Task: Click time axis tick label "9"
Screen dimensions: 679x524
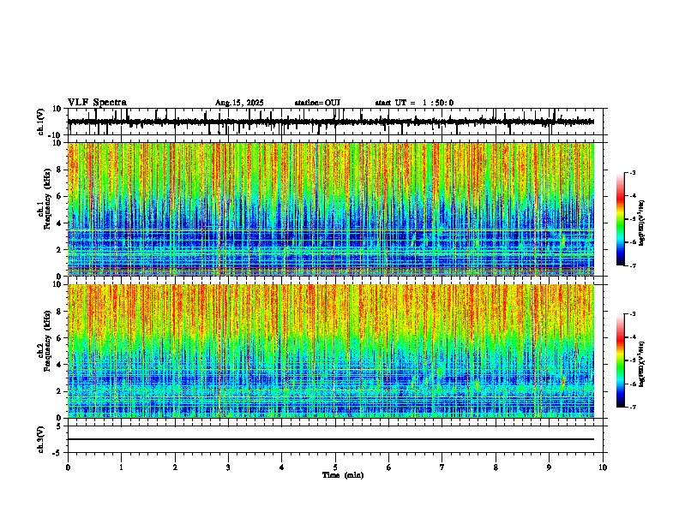Action: [549, 467]
